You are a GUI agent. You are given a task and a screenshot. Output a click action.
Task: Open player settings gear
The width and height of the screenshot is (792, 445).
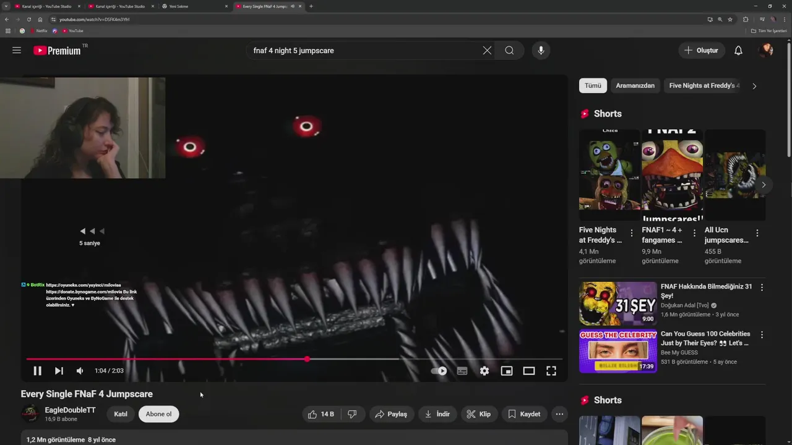click(x=484, y=371)
